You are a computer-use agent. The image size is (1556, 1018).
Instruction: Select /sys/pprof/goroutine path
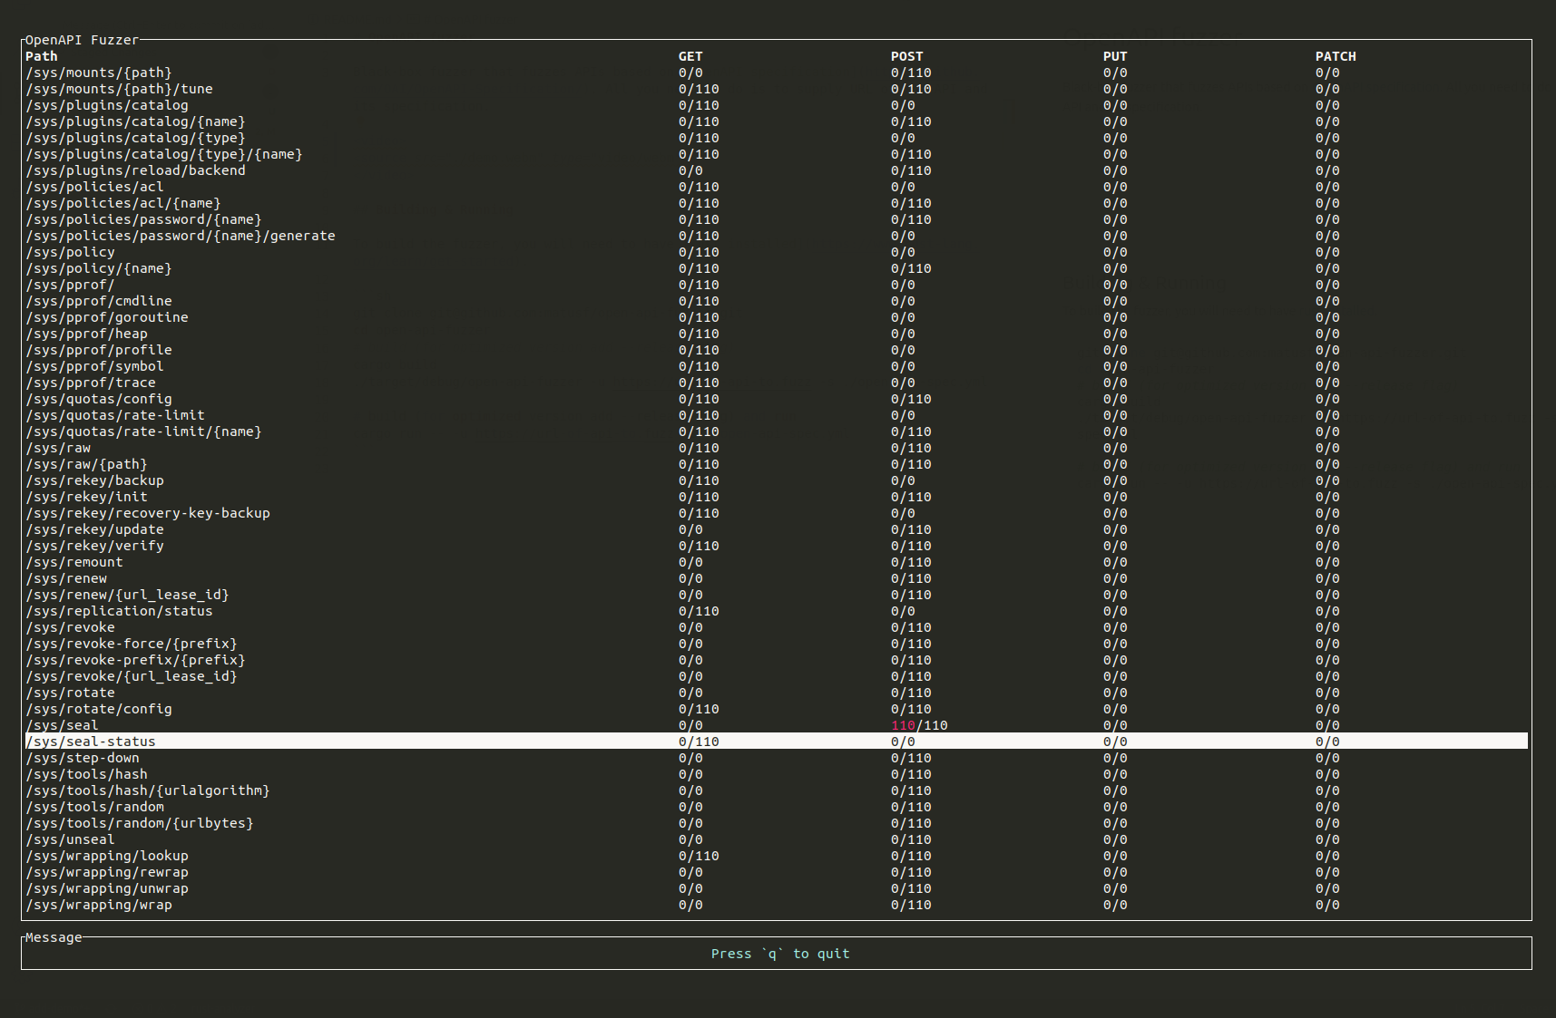pyautogui.click(x=107, y=317)
